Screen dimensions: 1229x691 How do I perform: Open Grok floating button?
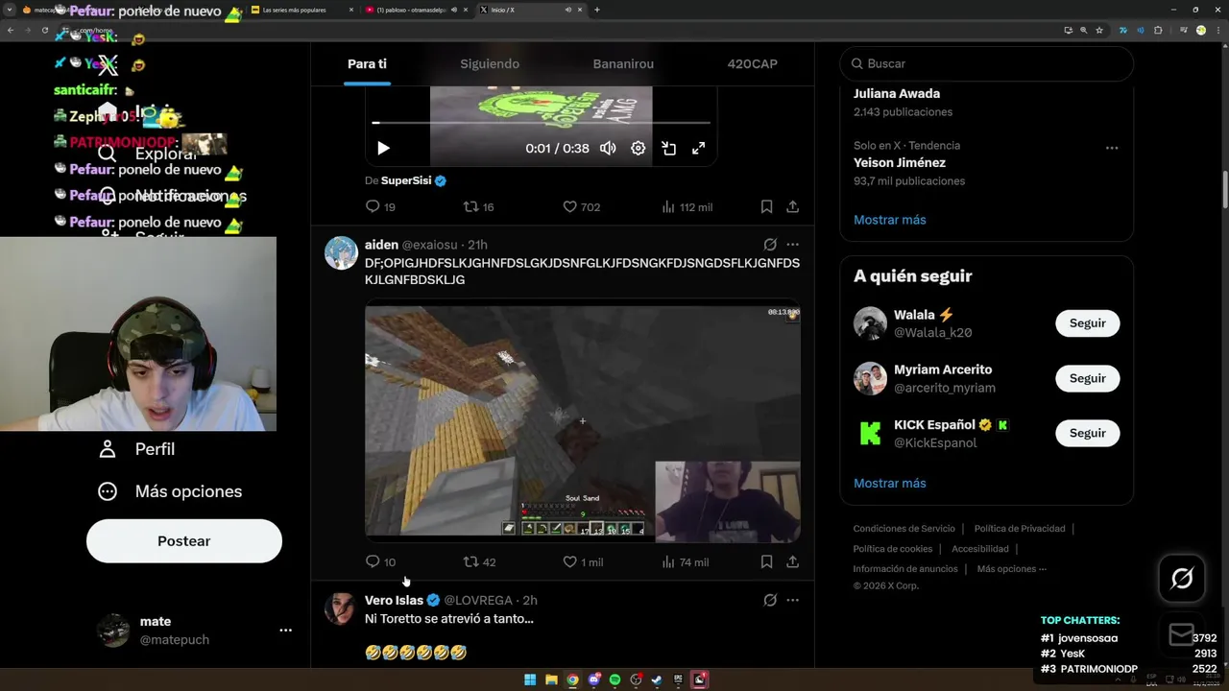(1182, 578)
